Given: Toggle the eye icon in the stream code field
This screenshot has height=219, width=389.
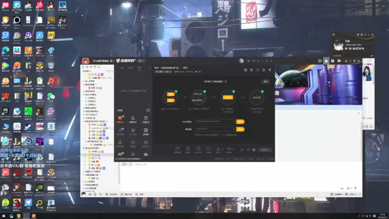Looking at the screenshot, I should (x=234, y=129).
